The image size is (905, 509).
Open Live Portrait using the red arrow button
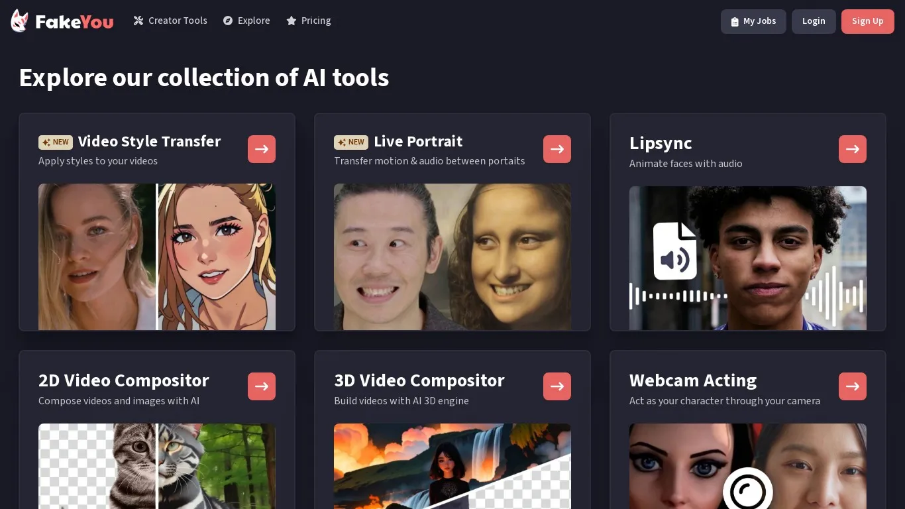pos(557,148)
